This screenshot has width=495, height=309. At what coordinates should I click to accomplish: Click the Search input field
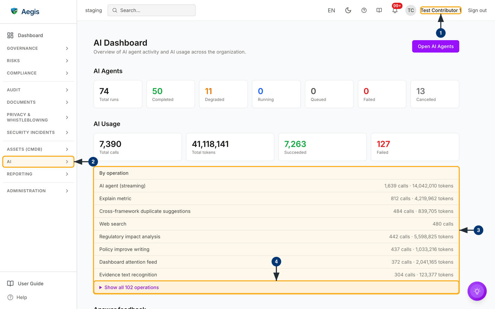coord(152,10)
